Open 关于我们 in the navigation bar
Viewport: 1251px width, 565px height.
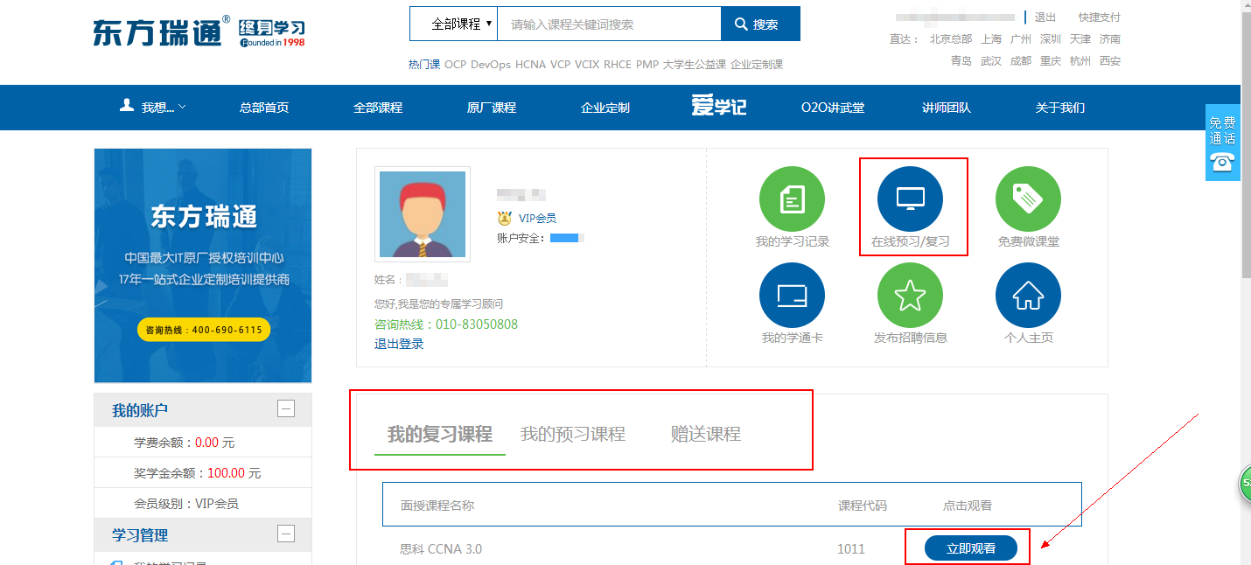tap(1060, 108)
